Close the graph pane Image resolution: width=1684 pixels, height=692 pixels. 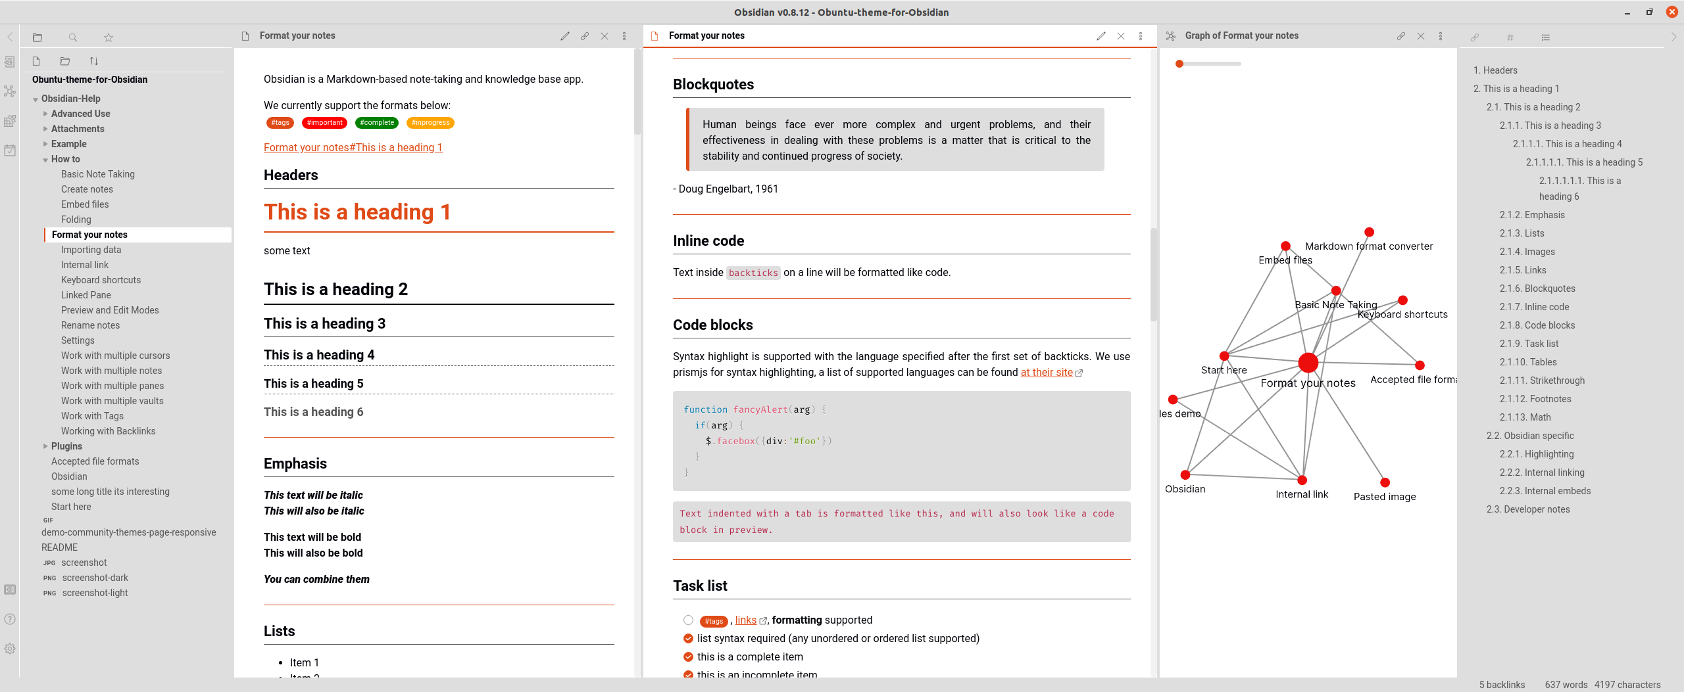[1421, 36]
